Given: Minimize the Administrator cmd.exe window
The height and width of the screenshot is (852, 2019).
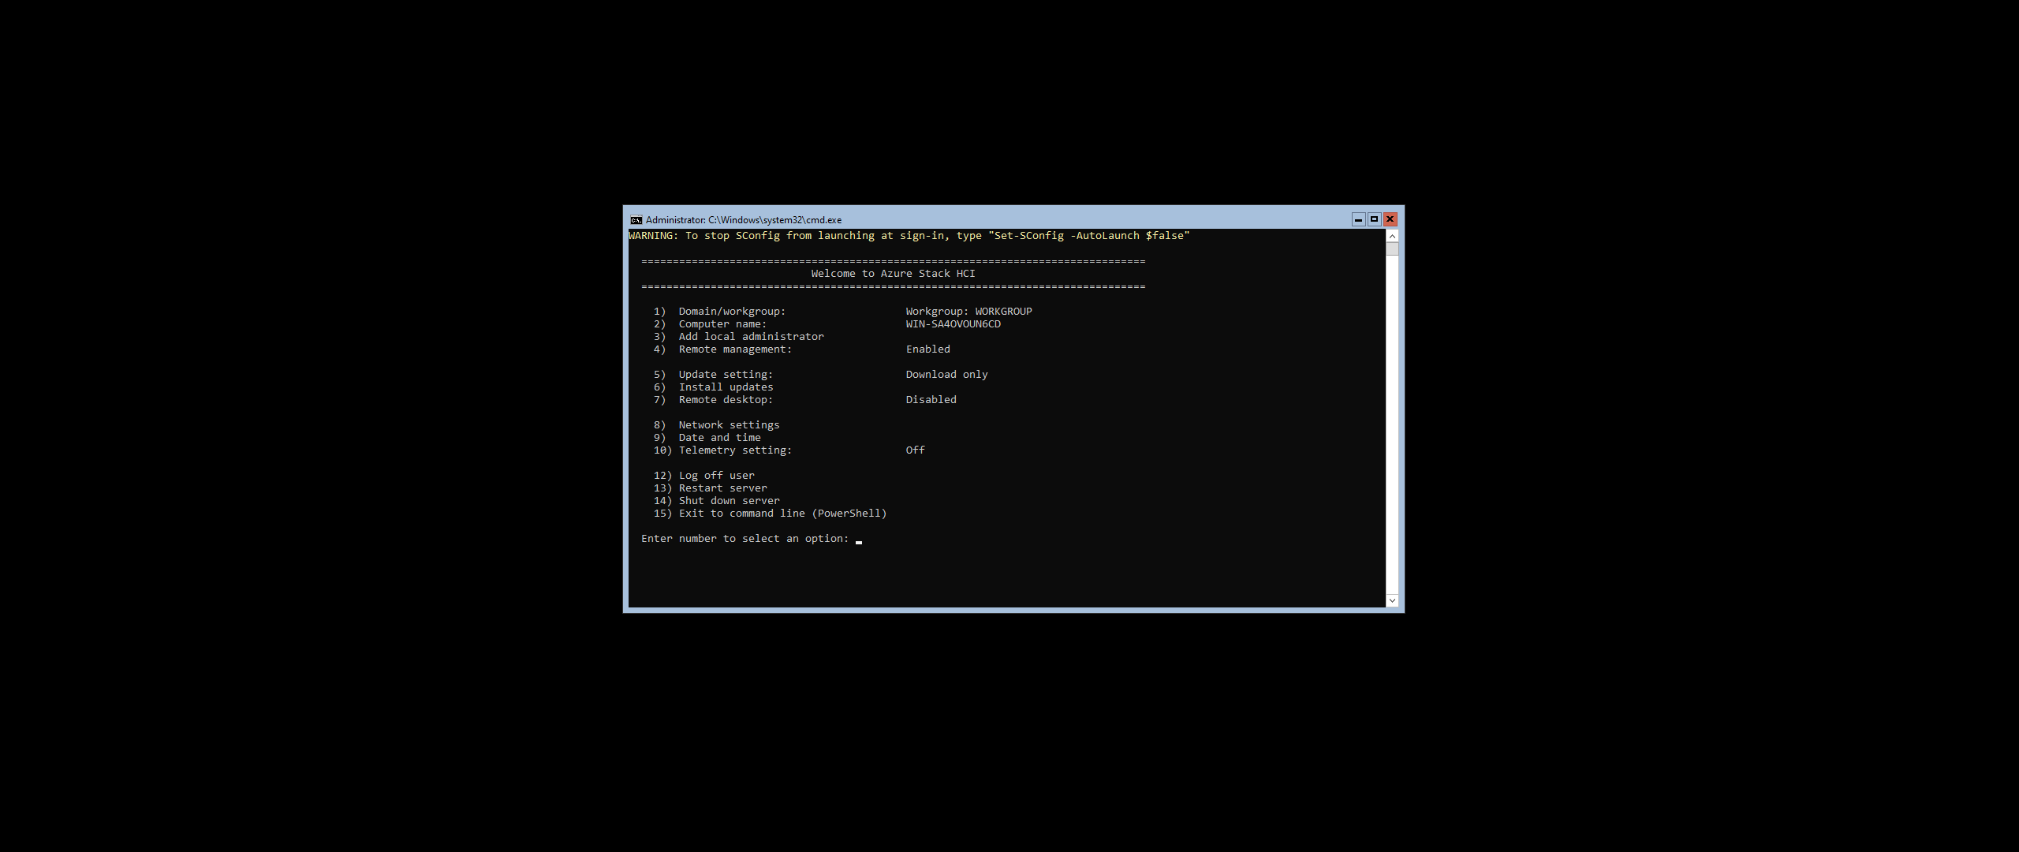Looking at the screenshot, I should 1358,220.
